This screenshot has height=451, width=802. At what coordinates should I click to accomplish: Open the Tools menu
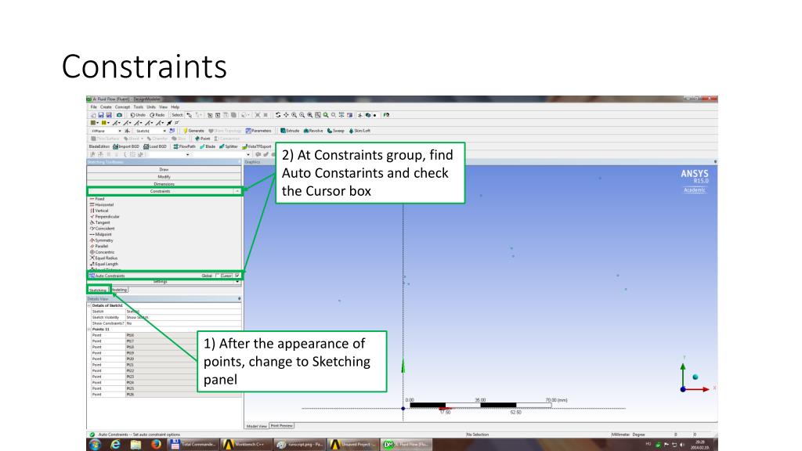pos(138,106)
